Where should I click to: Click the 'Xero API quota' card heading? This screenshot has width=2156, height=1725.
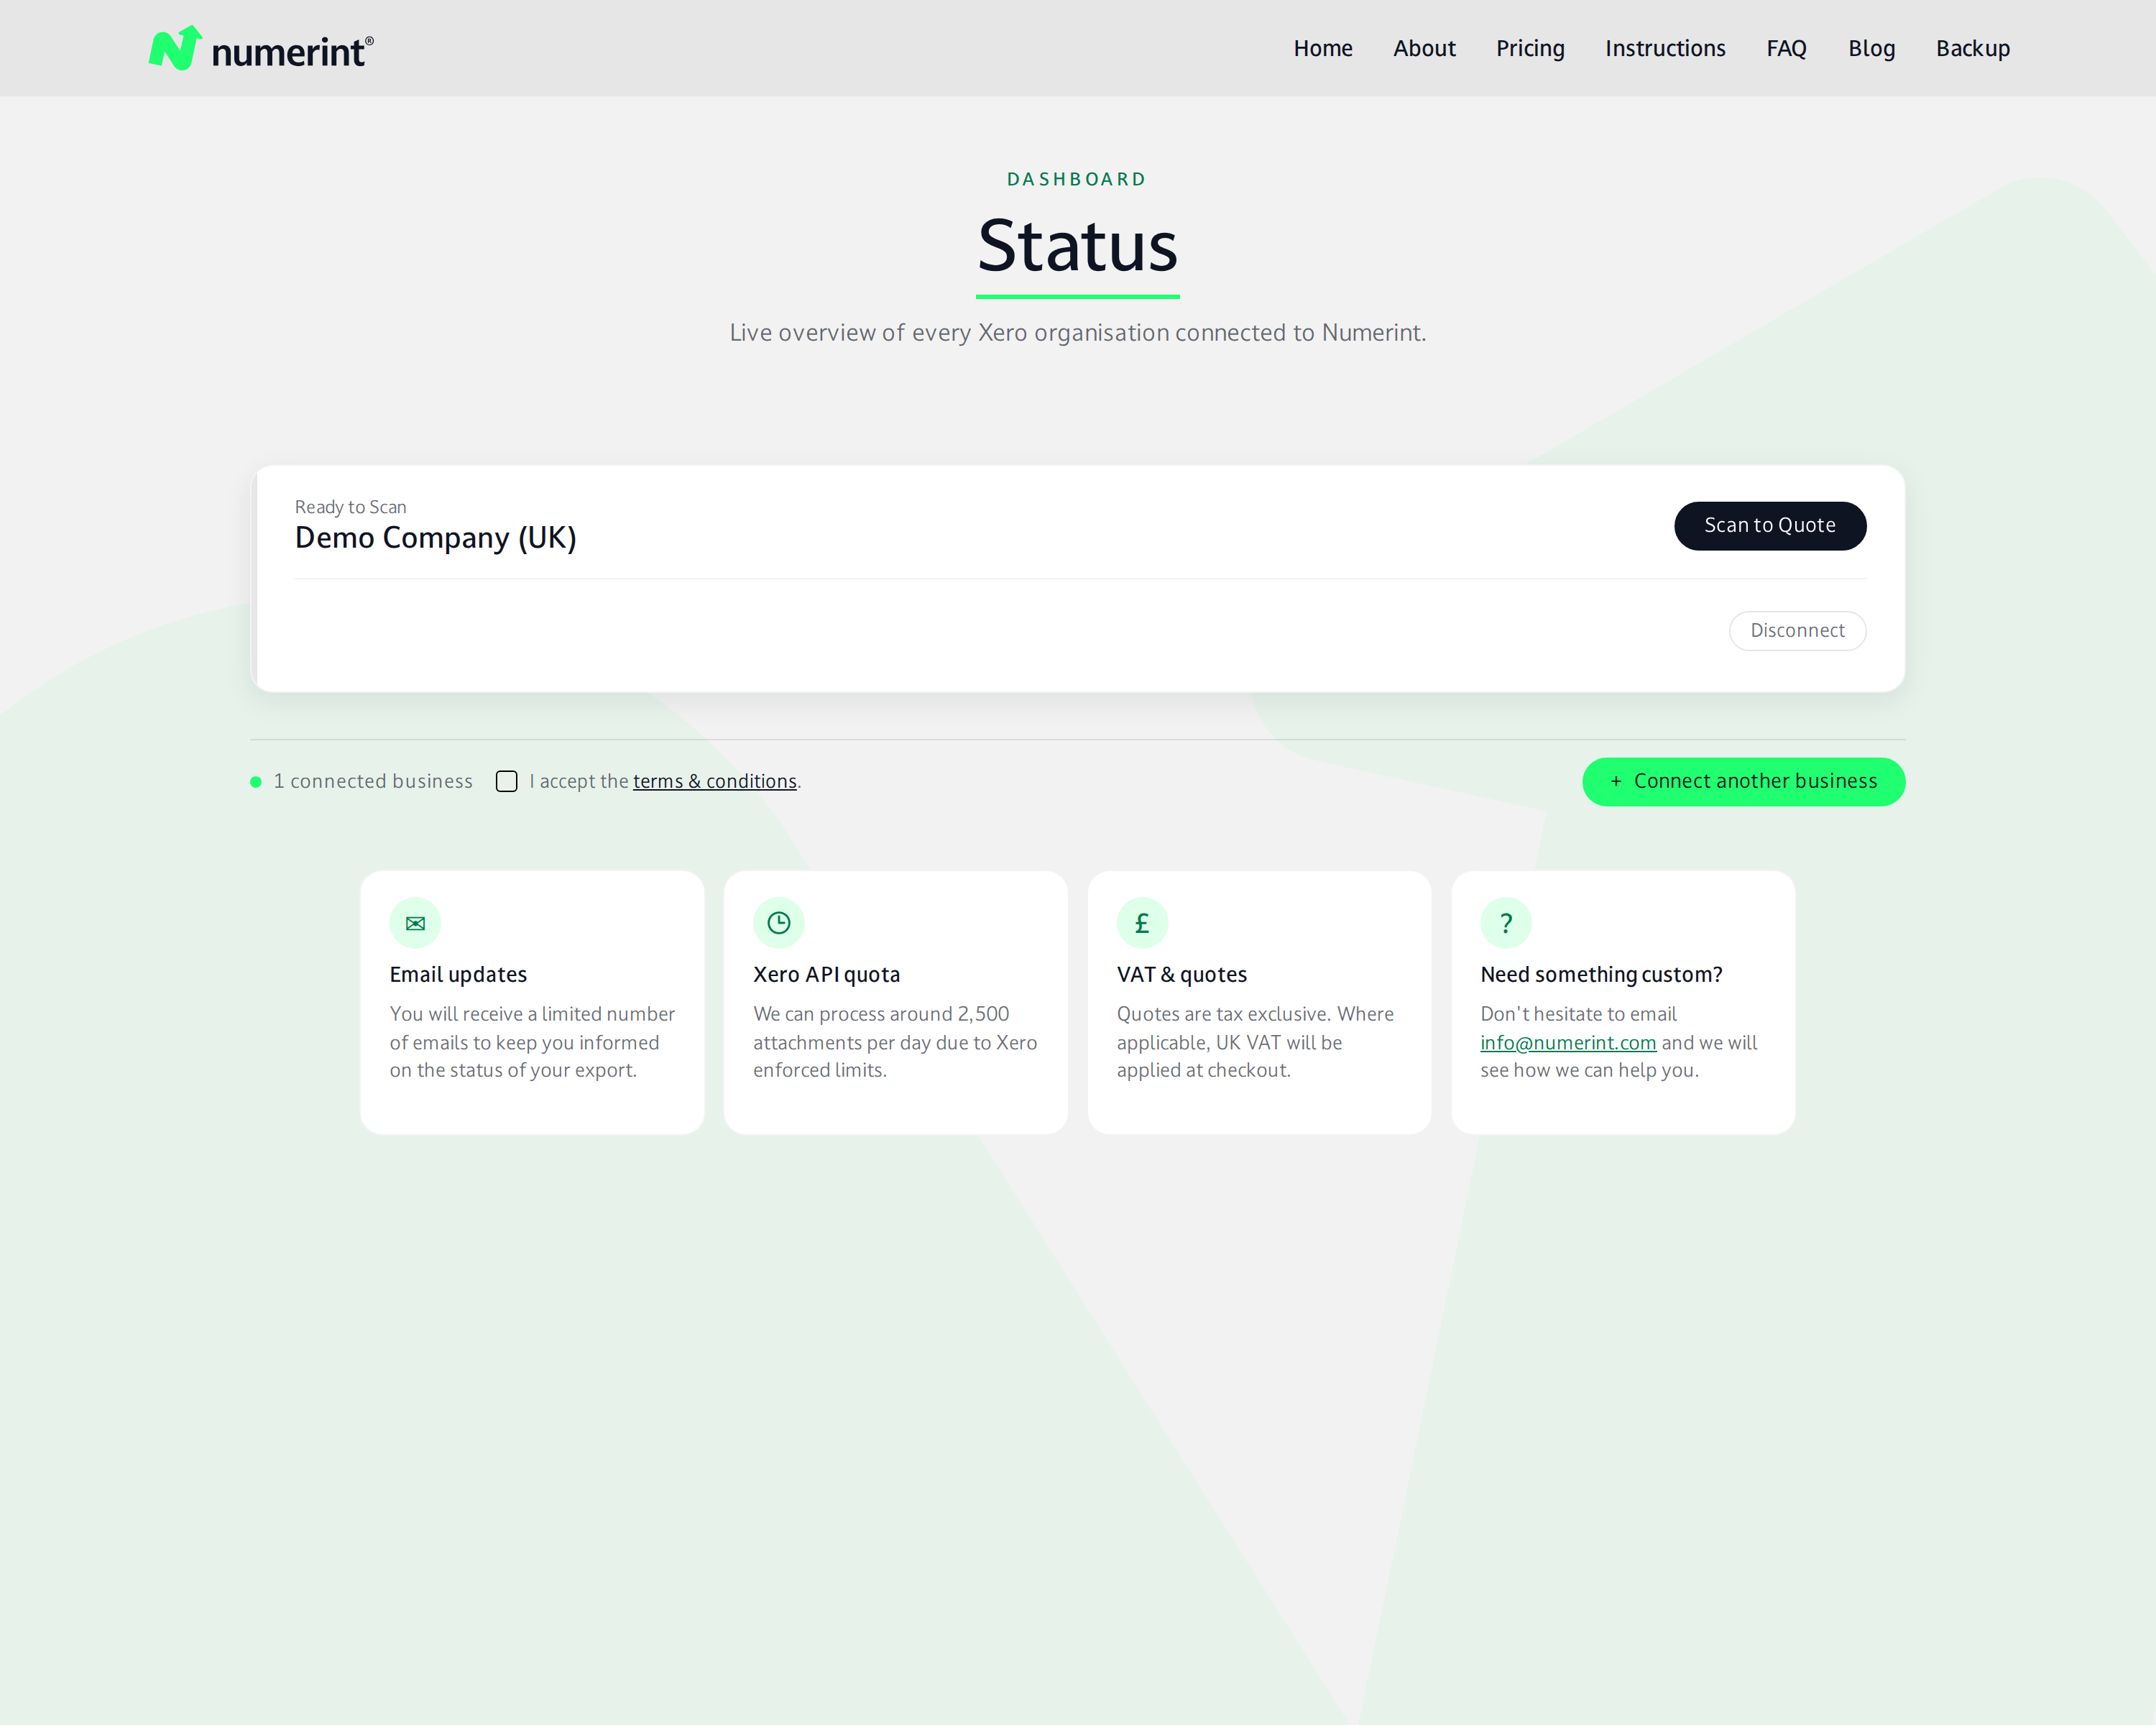[827, 975]
